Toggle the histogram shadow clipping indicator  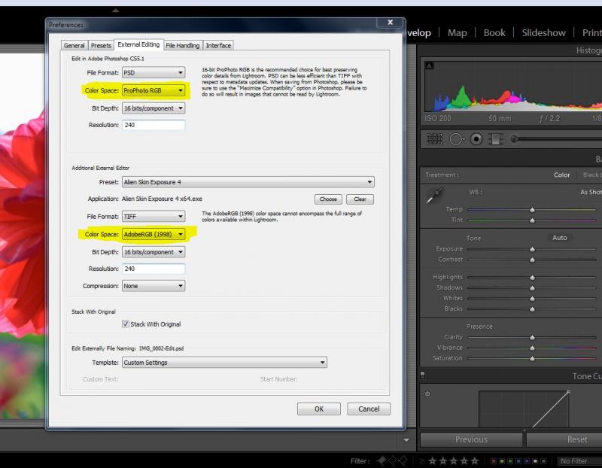pos(429,65)
